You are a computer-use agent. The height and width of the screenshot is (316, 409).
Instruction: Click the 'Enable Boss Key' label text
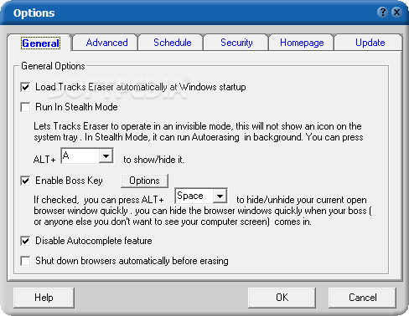pyautogui.click(x=69, y=181)
